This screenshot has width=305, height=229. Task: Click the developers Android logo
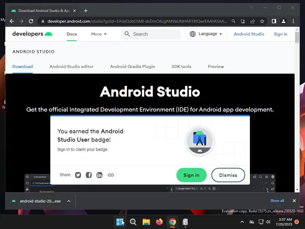[x=32, y=34]
